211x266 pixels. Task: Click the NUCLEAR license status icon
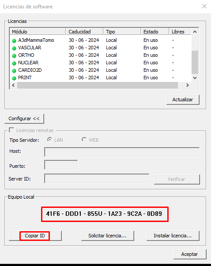[x=14, y=63]
